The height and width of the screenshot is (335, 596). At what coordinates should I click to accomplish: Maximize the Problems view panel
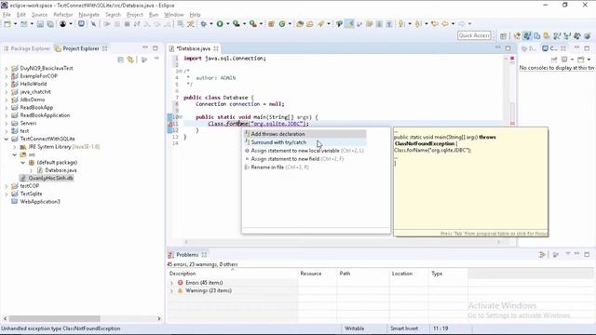[x=587, y=254]
